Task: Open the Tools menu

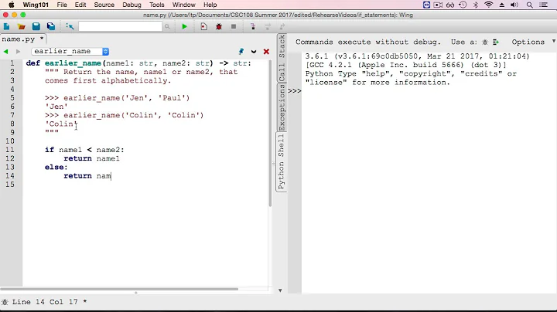Action: tap(156, 5)
